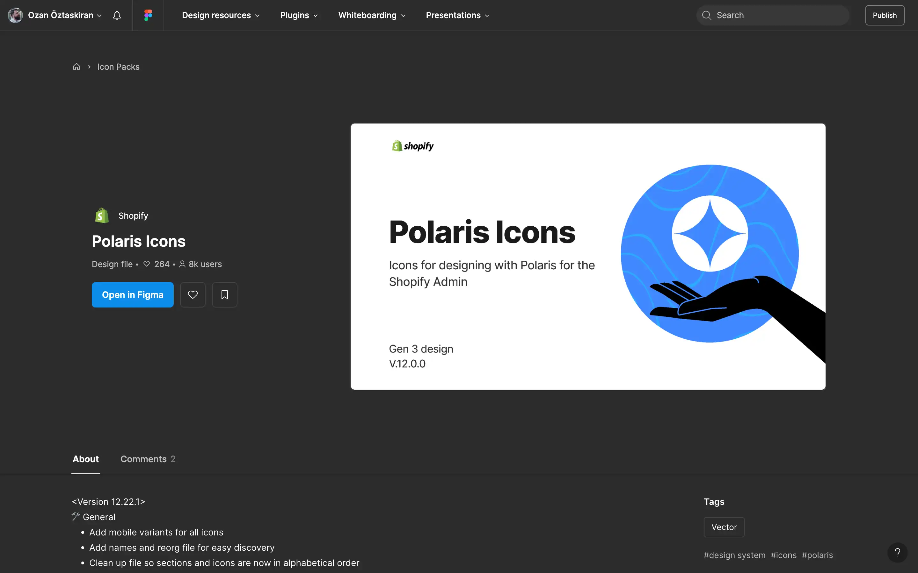
Task: Click the Vector tag
Action: (x=724, y=527)
